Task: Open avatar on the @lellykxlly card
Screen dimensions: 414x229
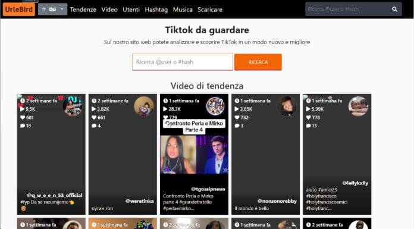Action: pyautogui.click(x=358, y=106)
